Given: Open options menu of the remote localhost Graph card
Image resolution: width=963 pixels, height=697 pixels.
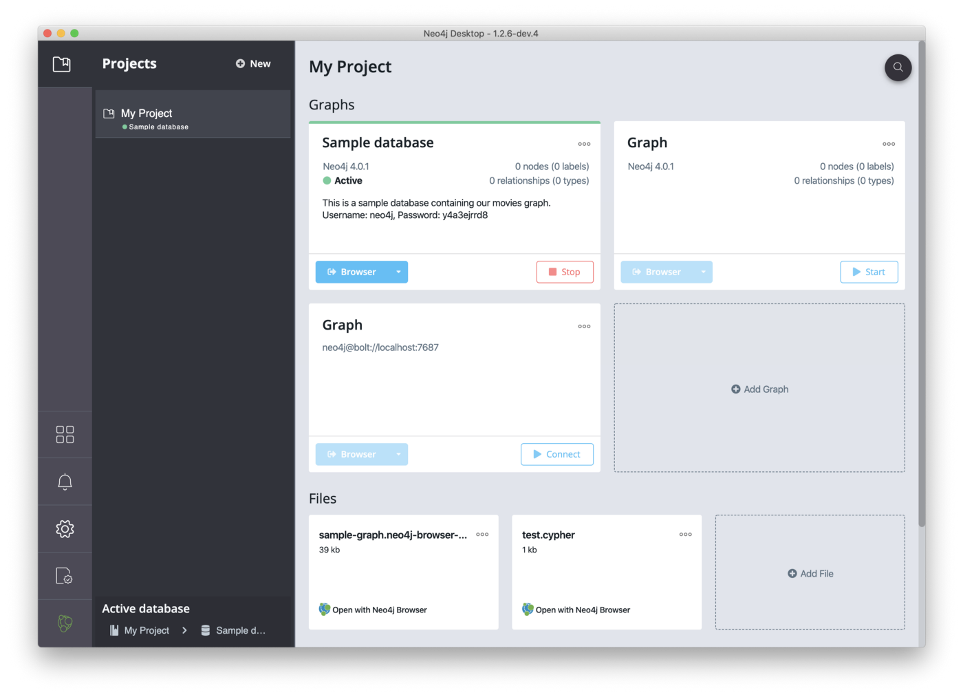Looking at the screenshot, I should click(584, 326).
